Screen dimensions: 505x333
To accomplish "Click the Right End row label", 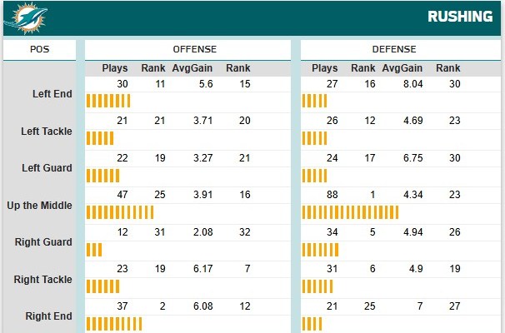I will click(48, 316).
